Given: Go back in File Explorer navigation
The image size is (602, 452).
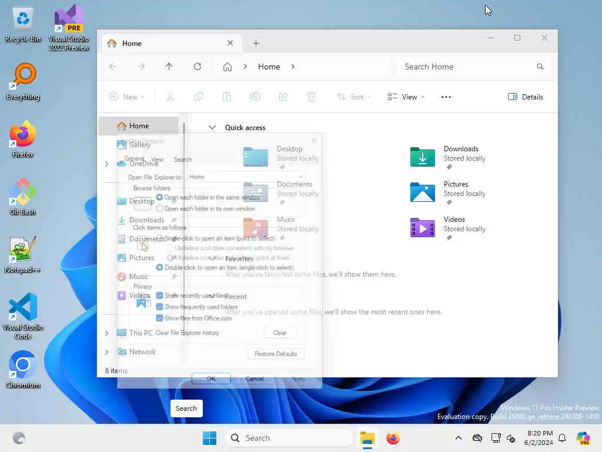Looking at the screenshot, I should (112, 67).
